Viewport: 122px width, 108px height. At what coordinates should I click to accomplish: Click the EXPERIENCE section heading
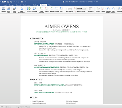tap(37, 39)
